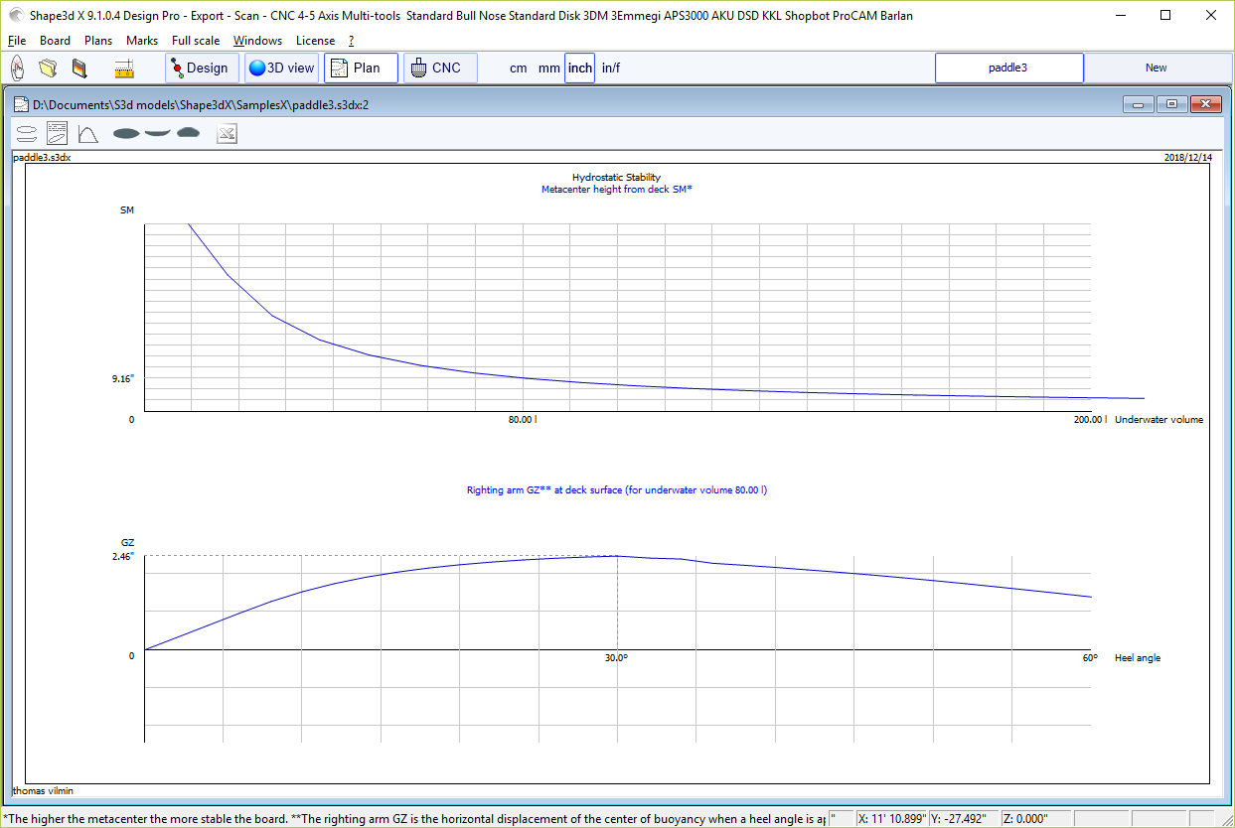Open a file with the folder icon
The height and width of the screenshot is (828, 1235).
(x=48, y=69)
